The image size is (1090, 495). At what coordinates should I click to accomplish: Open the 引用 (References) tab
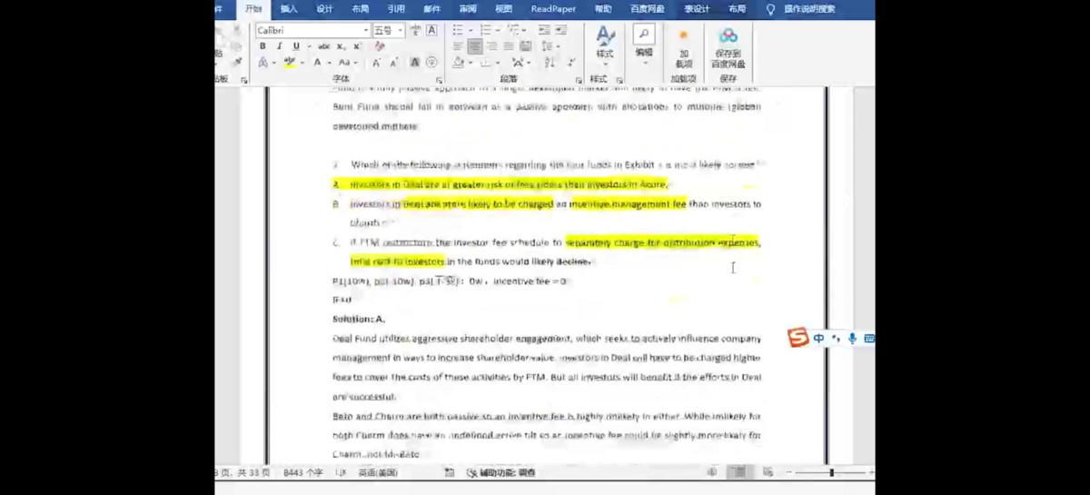pyautogui.click(x=396, y=9)
